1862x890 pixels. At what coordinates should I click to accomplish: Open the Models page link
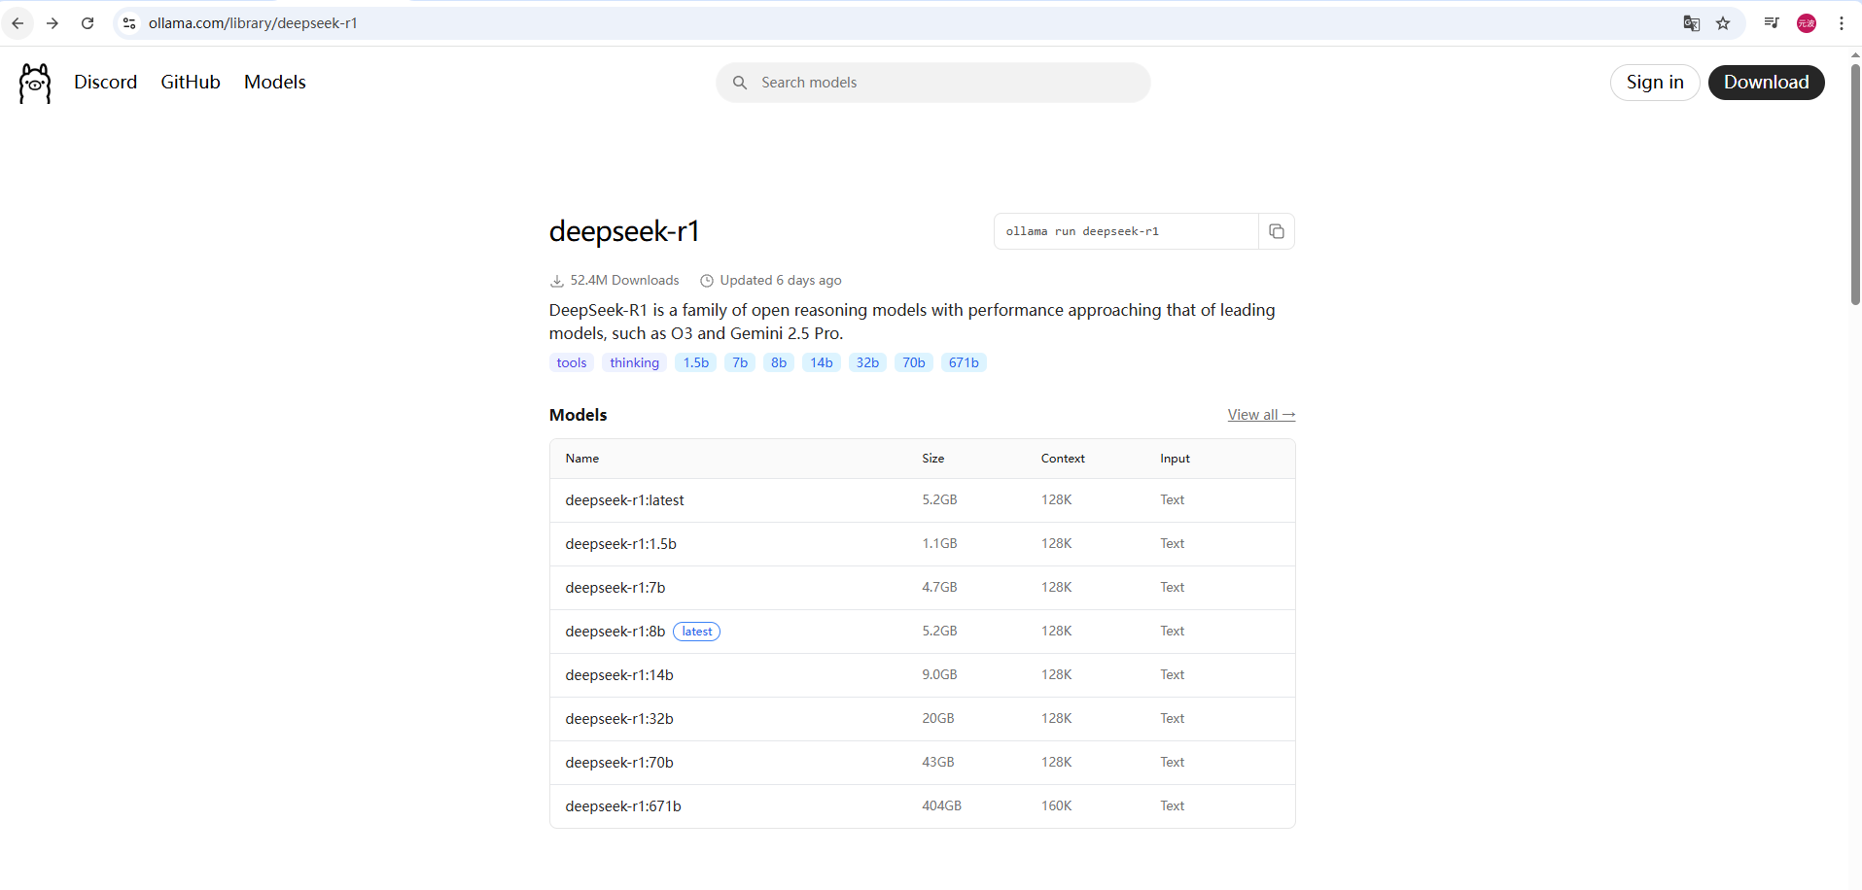tap(275, 83)
